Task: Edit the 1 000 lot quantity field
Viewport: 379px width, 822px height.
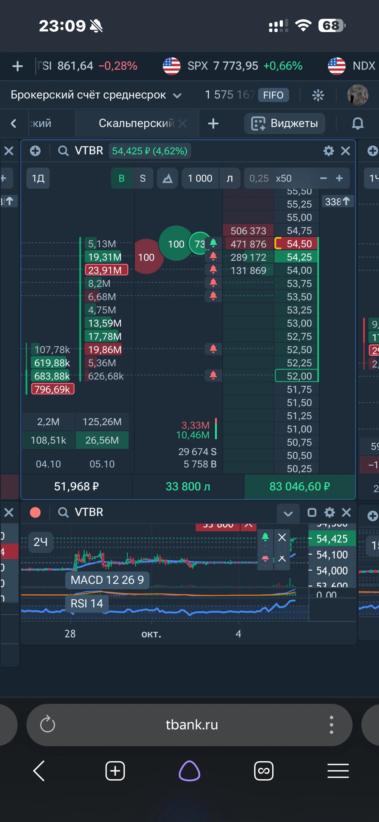Action: coord(200,178)
